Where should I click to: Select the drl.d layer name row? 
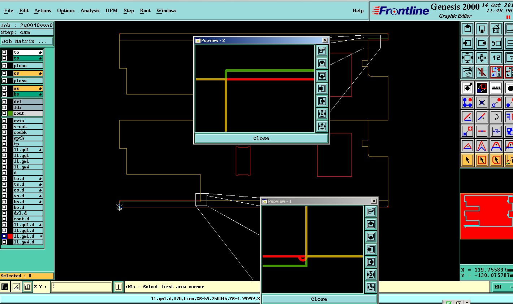click(x=28, y=213)
